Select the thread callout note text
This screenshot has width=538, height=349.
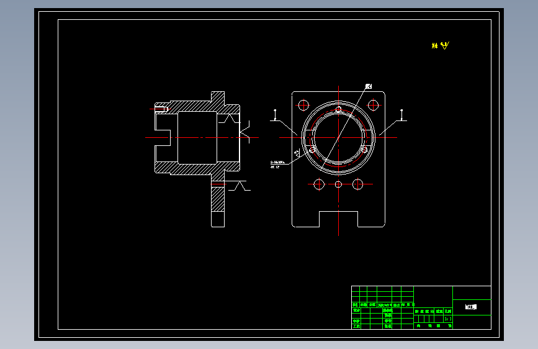tap(277, 165)
